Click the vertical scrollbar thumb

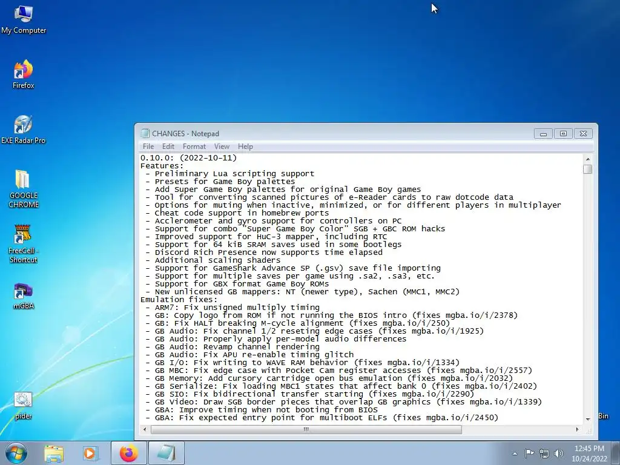pos(588,169)
